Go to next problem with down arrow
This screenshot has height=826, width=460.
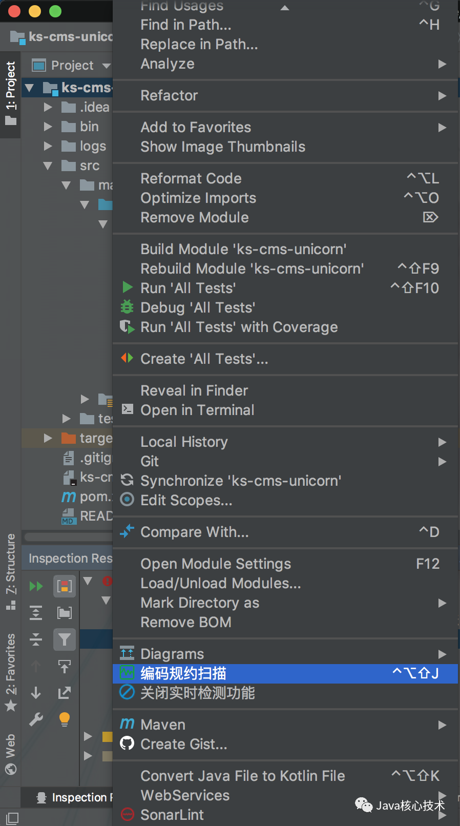coord(36,693)
